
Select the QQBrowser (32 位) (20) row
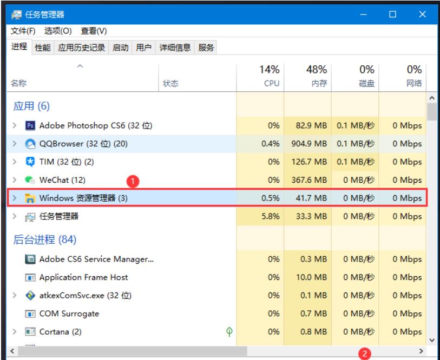(x=216, y=144)
